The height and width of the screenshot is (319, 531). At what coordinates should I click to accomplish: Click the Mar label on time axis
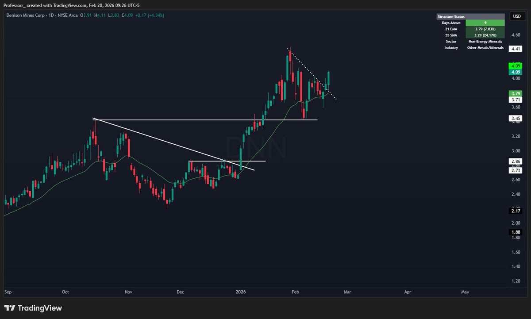click(x=347, y=292)
